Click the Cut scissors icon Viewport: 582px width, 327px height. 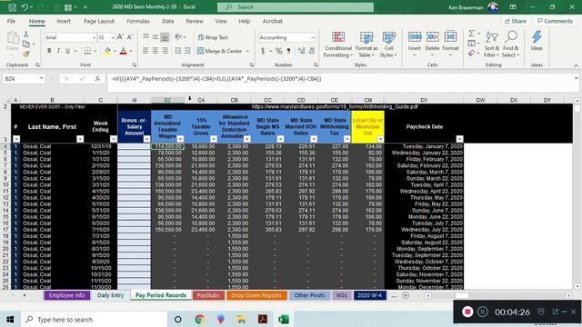[x=26, y=35]
